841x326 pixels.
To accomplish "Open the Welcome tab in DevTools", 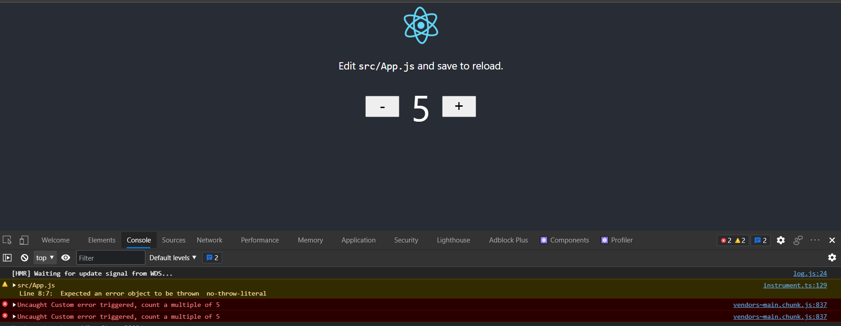I will (x=55, y=240).
